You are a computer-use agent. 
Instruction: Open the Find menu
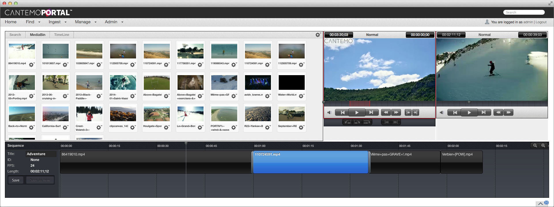point(33,22)
